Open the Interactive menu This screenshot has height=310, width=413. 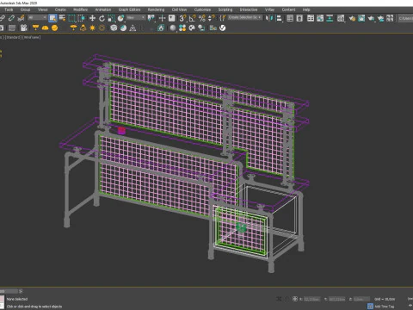[x=249, y=9]
